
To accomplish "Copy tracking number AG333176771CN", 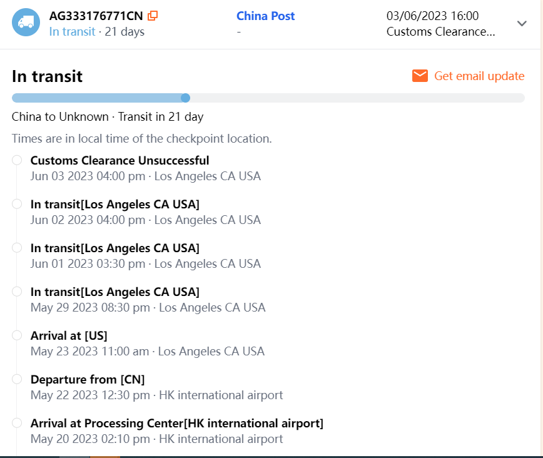I will (153, 16).
